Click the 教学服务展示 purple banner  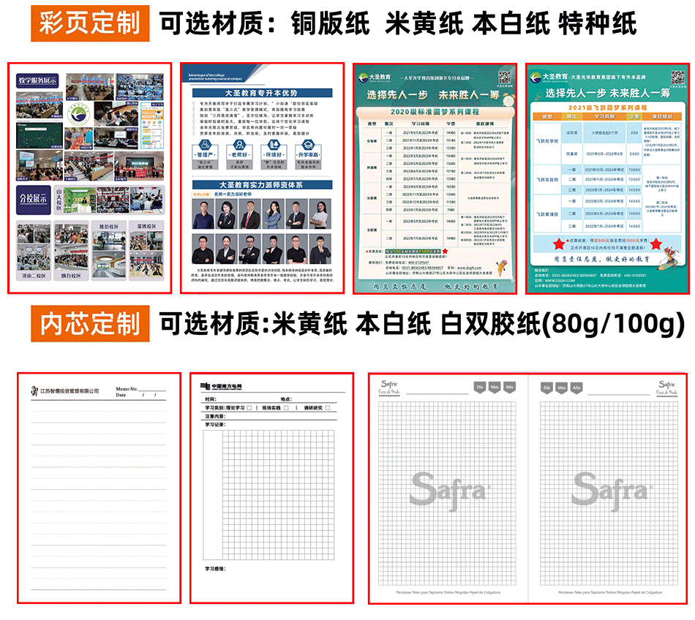click(37, 80)
